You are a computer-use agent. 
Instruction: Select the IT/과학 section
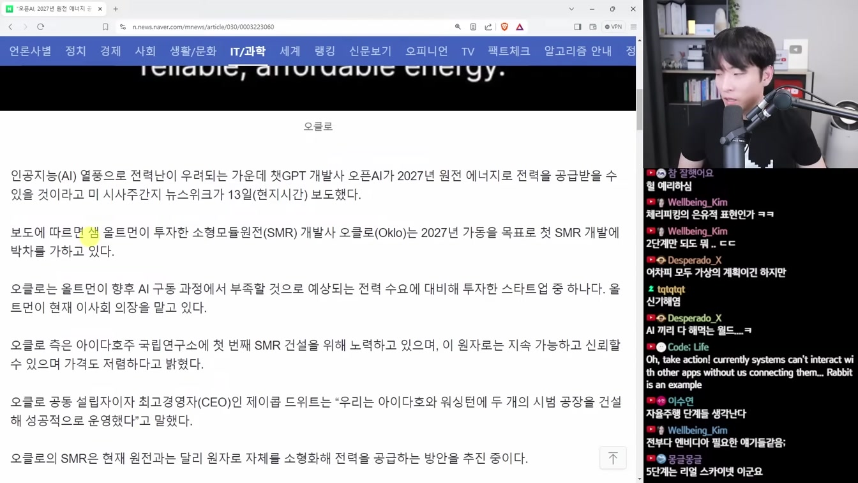248,51
